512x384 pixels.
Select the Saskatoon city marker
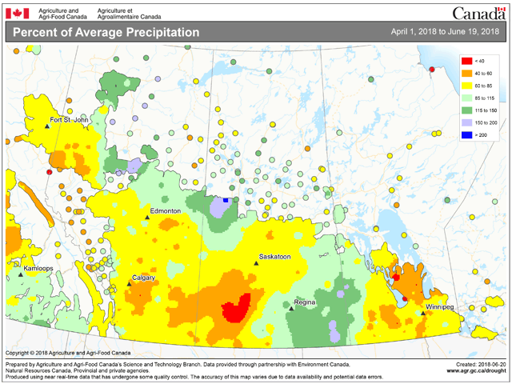(255, 263)
